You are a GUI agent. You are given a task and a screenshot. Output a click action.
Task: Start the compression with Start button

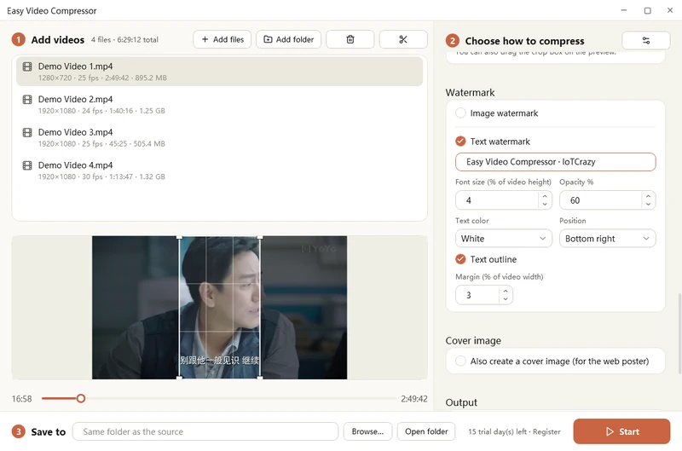coord(621,431)
